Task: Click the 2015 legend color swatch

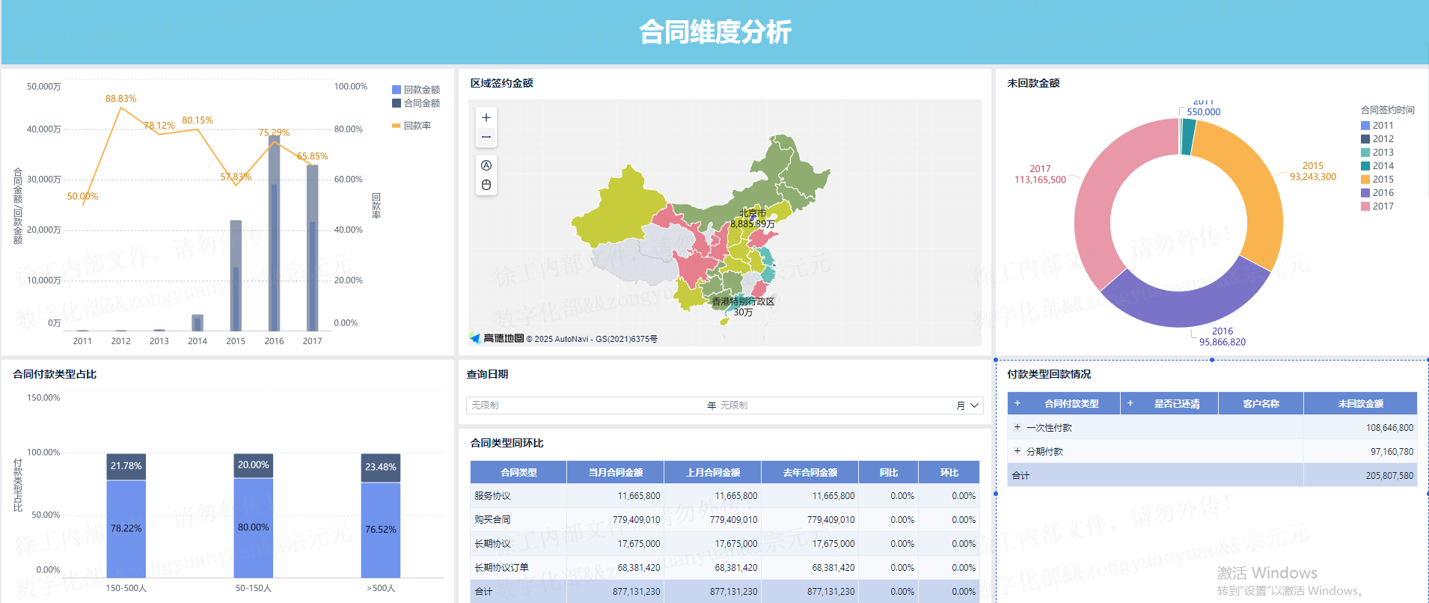Action: pos(1365,180)
